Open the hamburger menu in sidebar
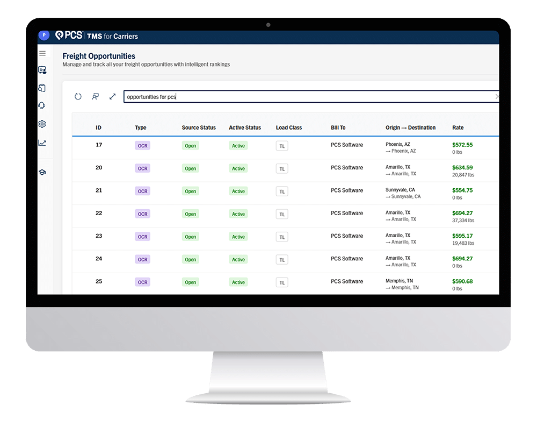The image size is (537, 426). [42, 53]
